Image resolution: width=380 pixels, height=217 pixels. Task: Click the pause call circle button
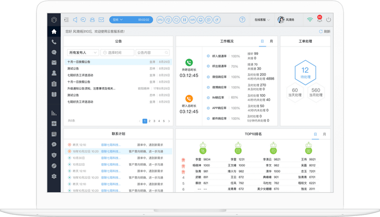[x=184, y=20]
